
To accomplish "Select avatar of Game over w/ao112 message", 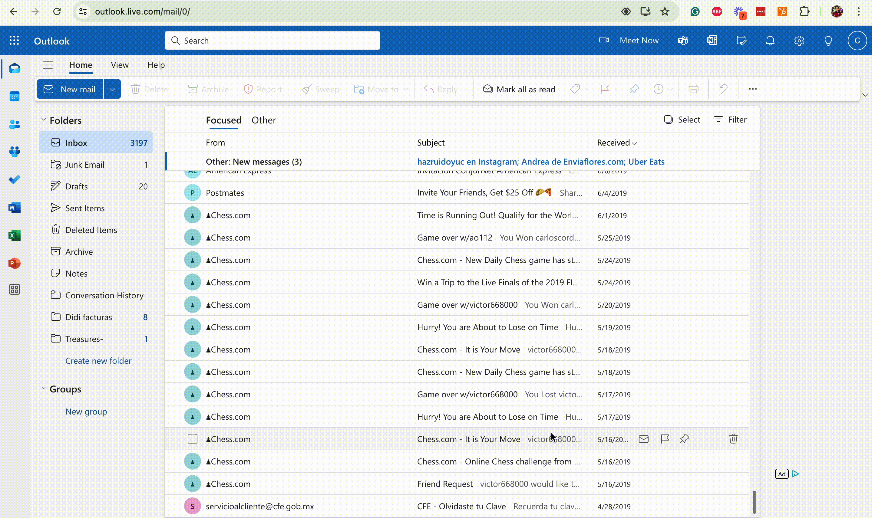I will (x=193, y=238).
